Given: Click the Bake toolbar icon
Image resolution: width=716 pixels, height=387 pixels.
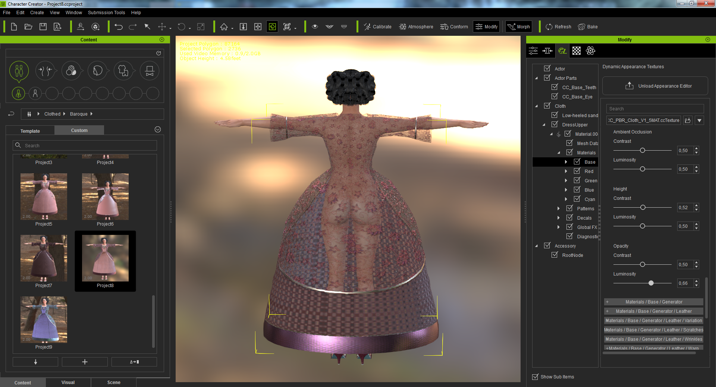Looking at the screenshot, I should pos(588,27).
